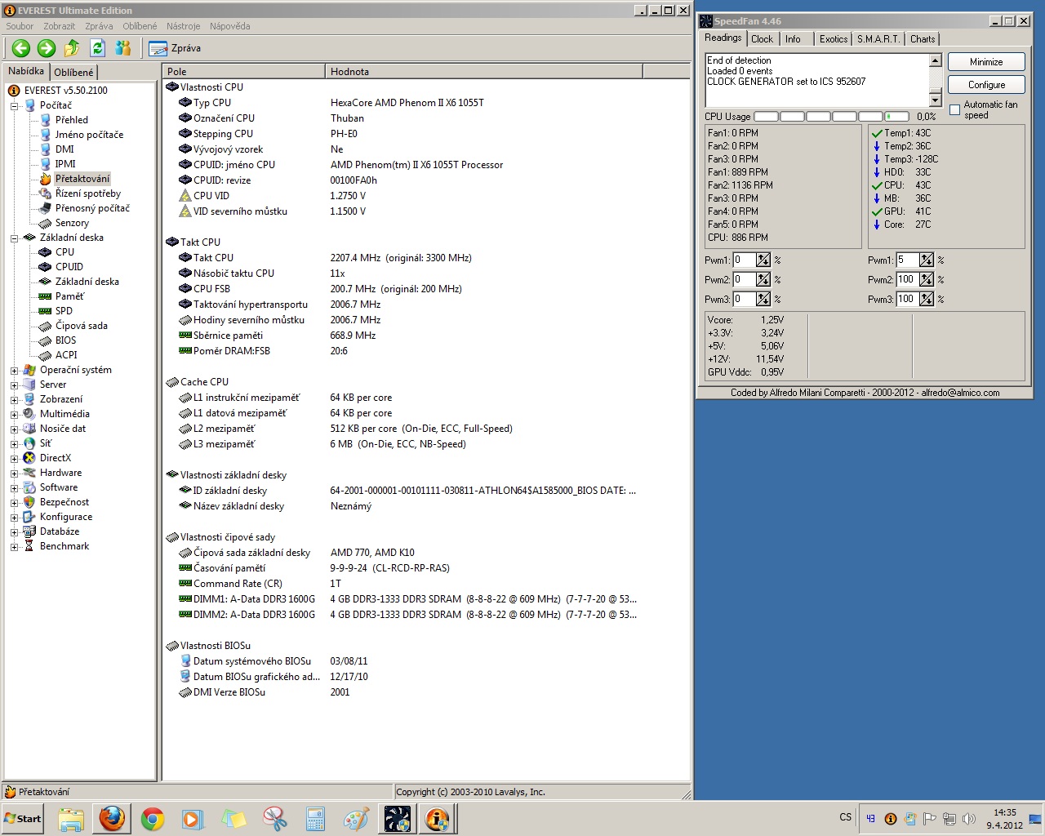Select Přehled in the tree
Image resolution: width=1045 pixels, height=836 pixels.
pos(71,120)
